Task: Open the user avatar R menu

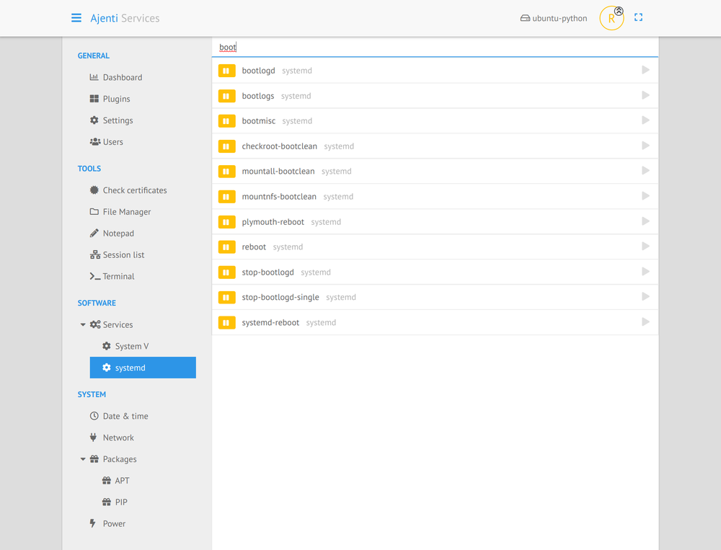Action: coord(611,19)
